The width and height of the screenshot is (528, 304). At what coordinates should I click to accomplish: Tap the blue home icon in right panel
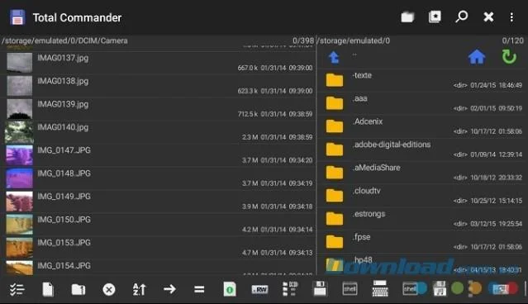coord(477,56)
